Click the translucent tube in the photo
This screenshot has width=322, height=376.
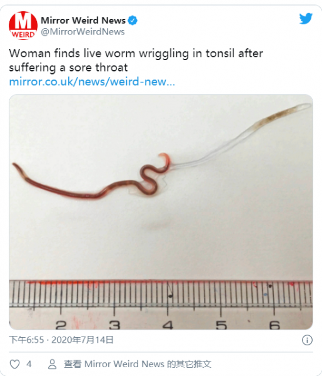(x=241, y=136)
